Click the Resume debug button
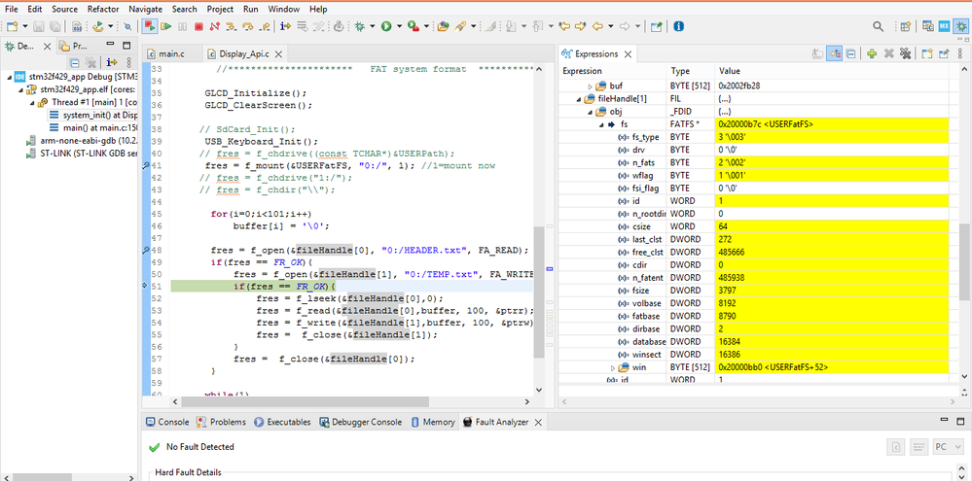Screen dimensions: 972x481 (165, 27)
